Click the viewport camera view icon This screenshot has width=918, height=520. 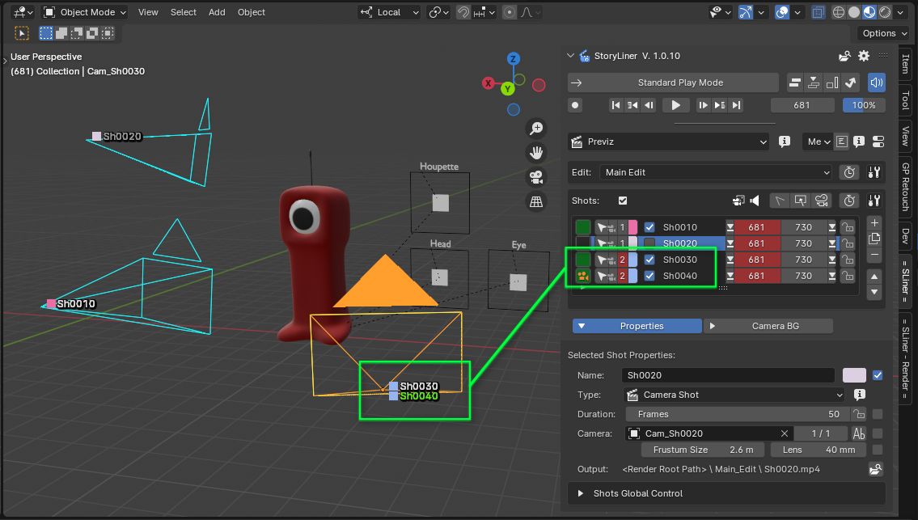point(535,177)
